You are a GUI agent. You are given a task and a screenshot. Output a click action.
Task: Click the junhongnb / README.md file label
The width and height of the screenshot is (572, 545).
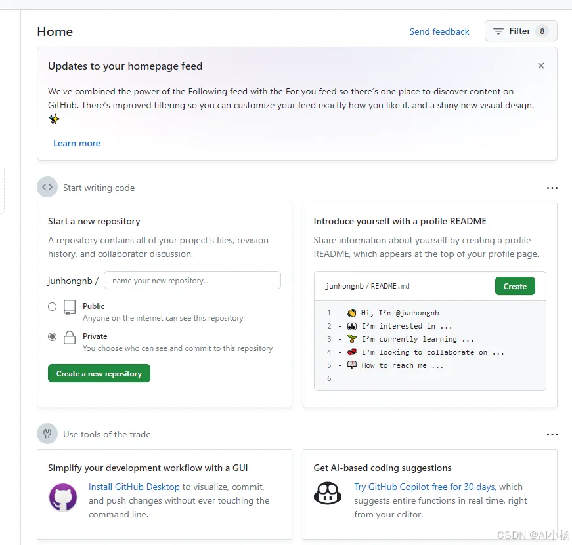367,287
